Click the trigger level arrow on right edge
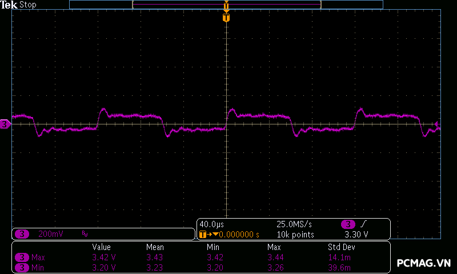The width and height of the screenshot is (457, 274). tap(436, 124)
